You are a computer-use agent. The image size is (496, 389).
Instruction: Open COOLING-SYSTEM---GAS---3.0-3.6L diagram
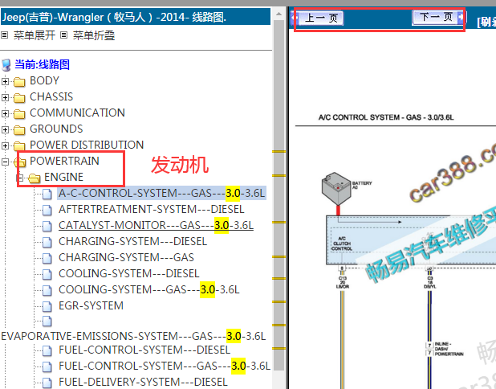[149, 289]
